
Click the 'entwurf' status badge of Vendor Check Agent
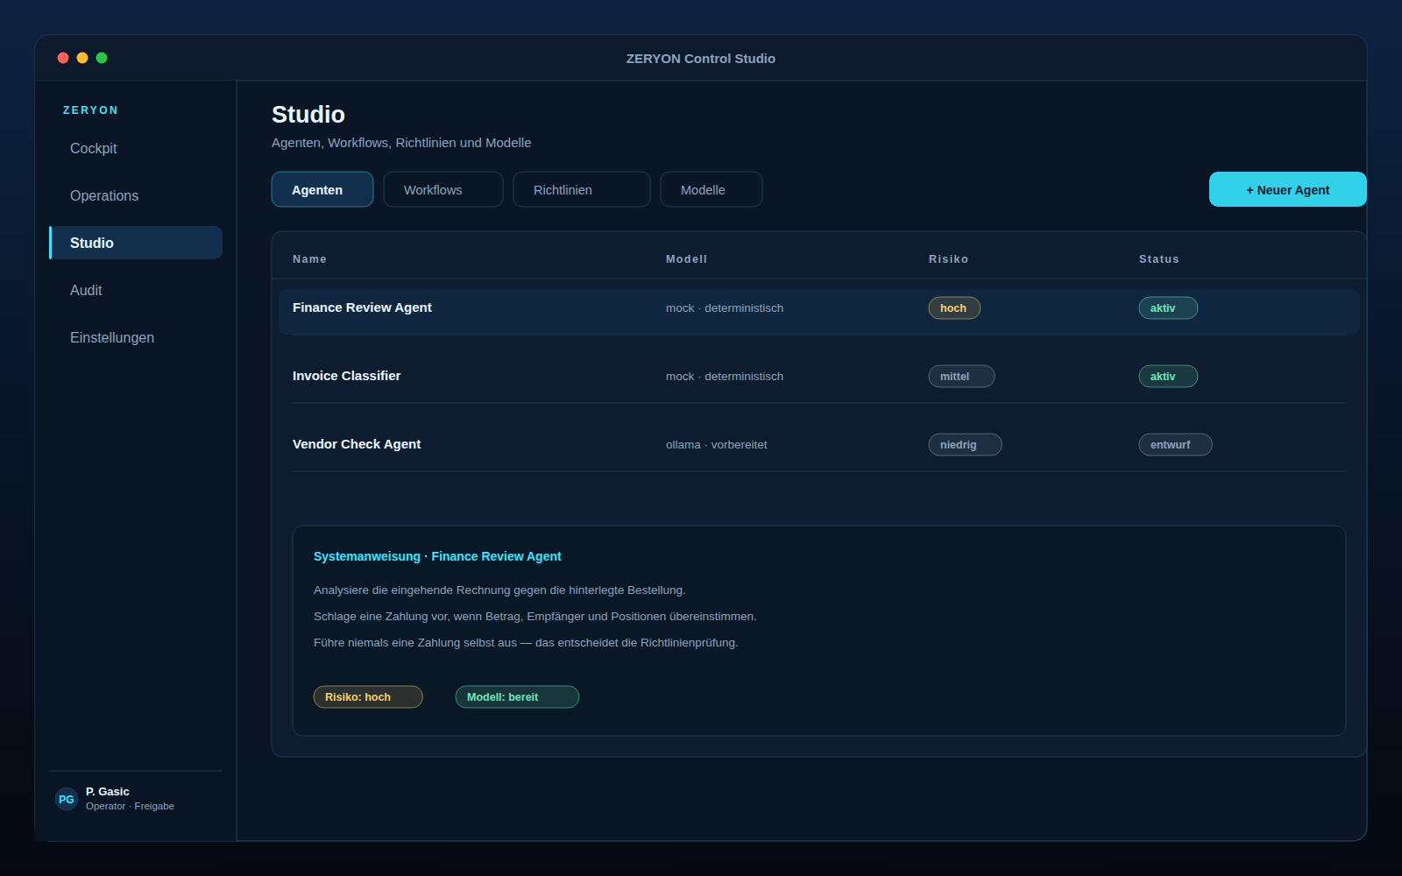1175,445
